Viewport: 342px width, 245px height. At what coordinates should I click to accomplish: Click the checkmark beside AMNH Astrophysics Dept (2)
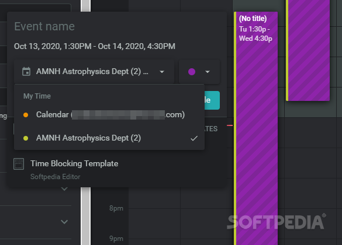(x=194, y=138)
